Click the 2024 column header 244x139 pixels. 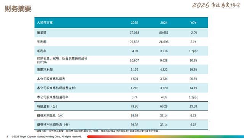coord(164,23)
